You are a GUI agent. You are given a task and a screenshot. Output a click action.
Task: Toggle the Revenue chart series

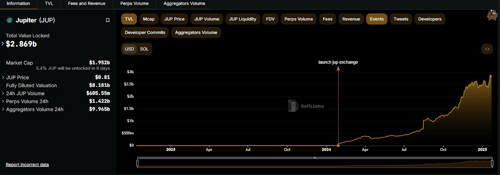[x=351, y=19]
